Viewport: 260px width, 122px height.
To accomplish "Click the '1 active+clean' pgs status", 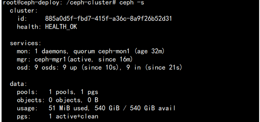I will [74, 116].
